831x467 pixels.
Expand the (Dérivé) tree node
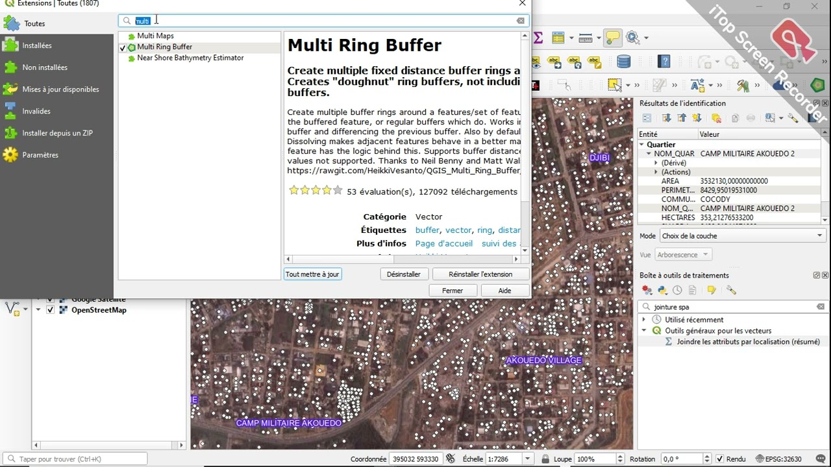pyautogui.click(x=656, y=163)
